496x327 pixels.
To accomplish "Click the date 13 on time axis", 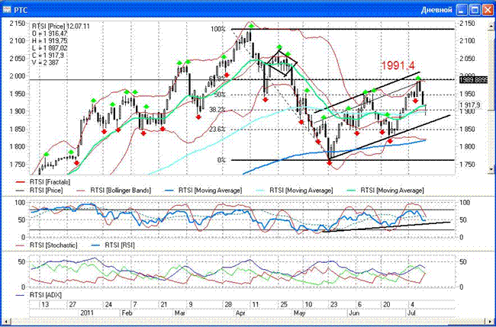I will (45, 305).
